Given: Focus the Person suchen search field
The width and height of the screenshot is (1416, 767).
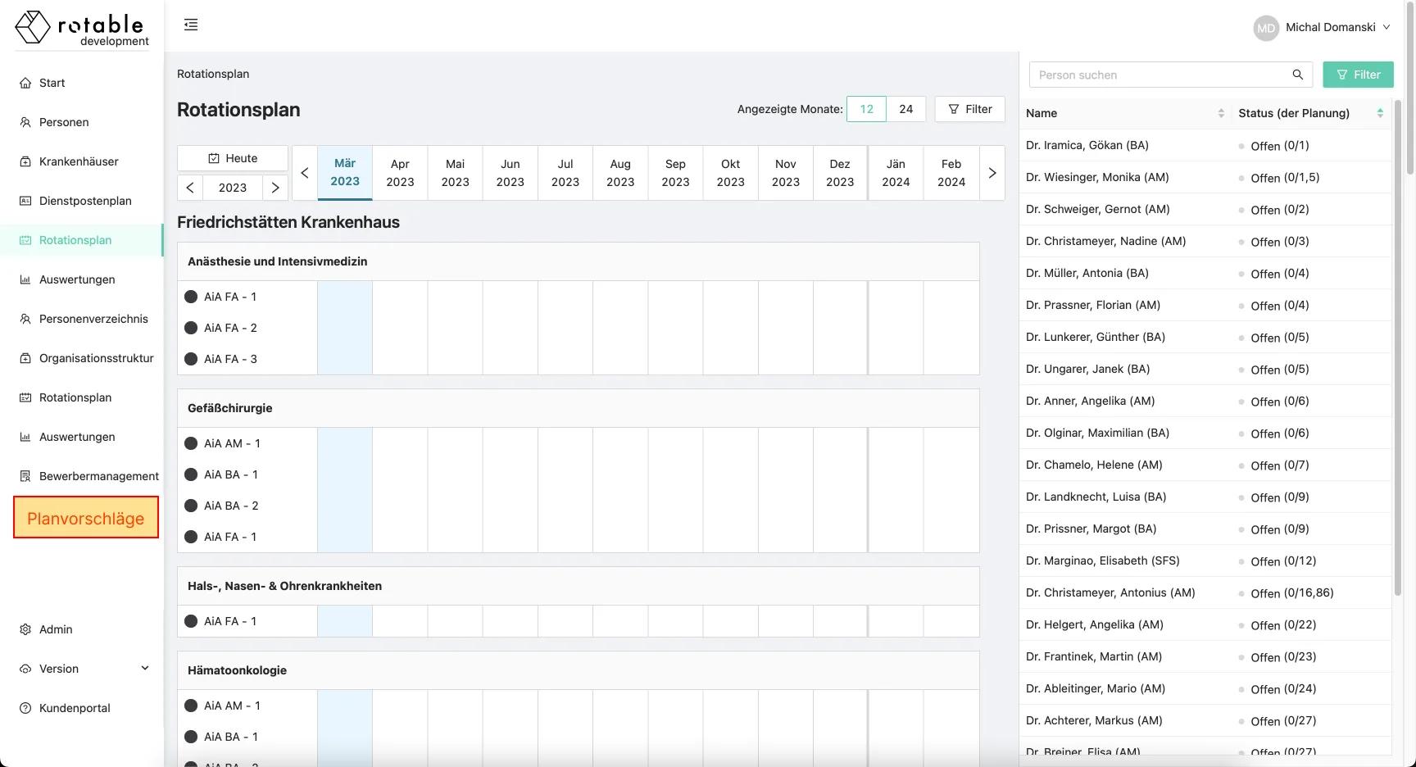Looking at the screenshot, I should (x=1155, y=75).
